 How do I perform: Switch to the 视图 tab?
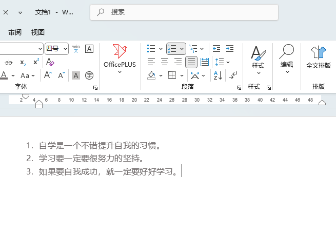pyautogui.click(x=38, y=32)
